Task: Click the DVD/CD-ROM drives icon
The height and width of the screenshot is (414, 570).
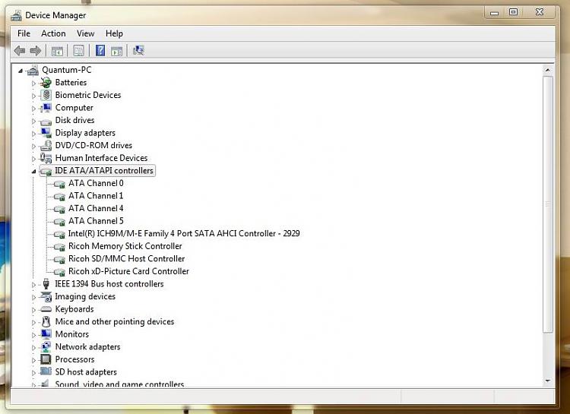Action: click(46, 145)
